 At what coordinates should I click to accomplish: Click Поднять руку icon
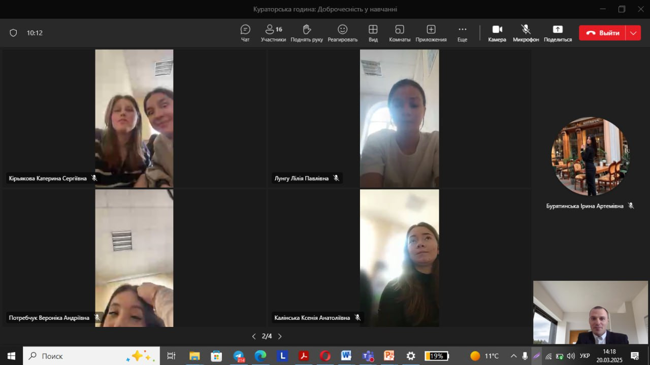pyautogui.click(x=307, y=33)
